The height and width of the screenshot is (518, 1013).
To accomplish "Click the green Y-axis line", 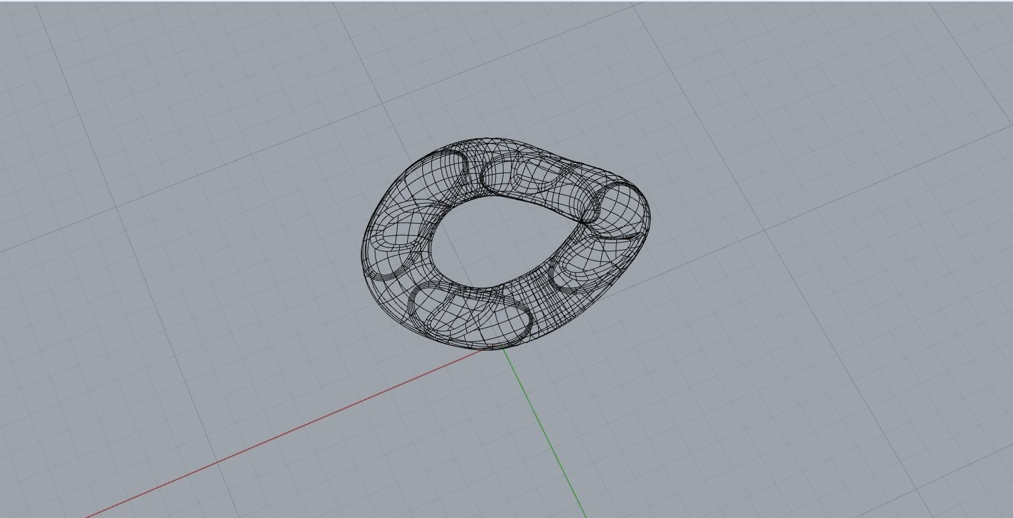I will [543, 432].
